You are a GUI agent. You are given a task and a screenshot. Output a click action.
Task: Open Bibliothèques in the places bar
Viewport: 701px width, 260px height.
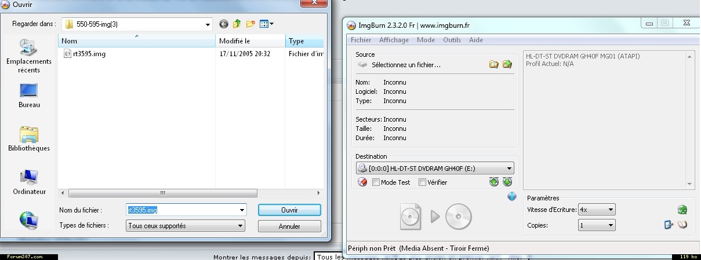click(x=29, y=139)
